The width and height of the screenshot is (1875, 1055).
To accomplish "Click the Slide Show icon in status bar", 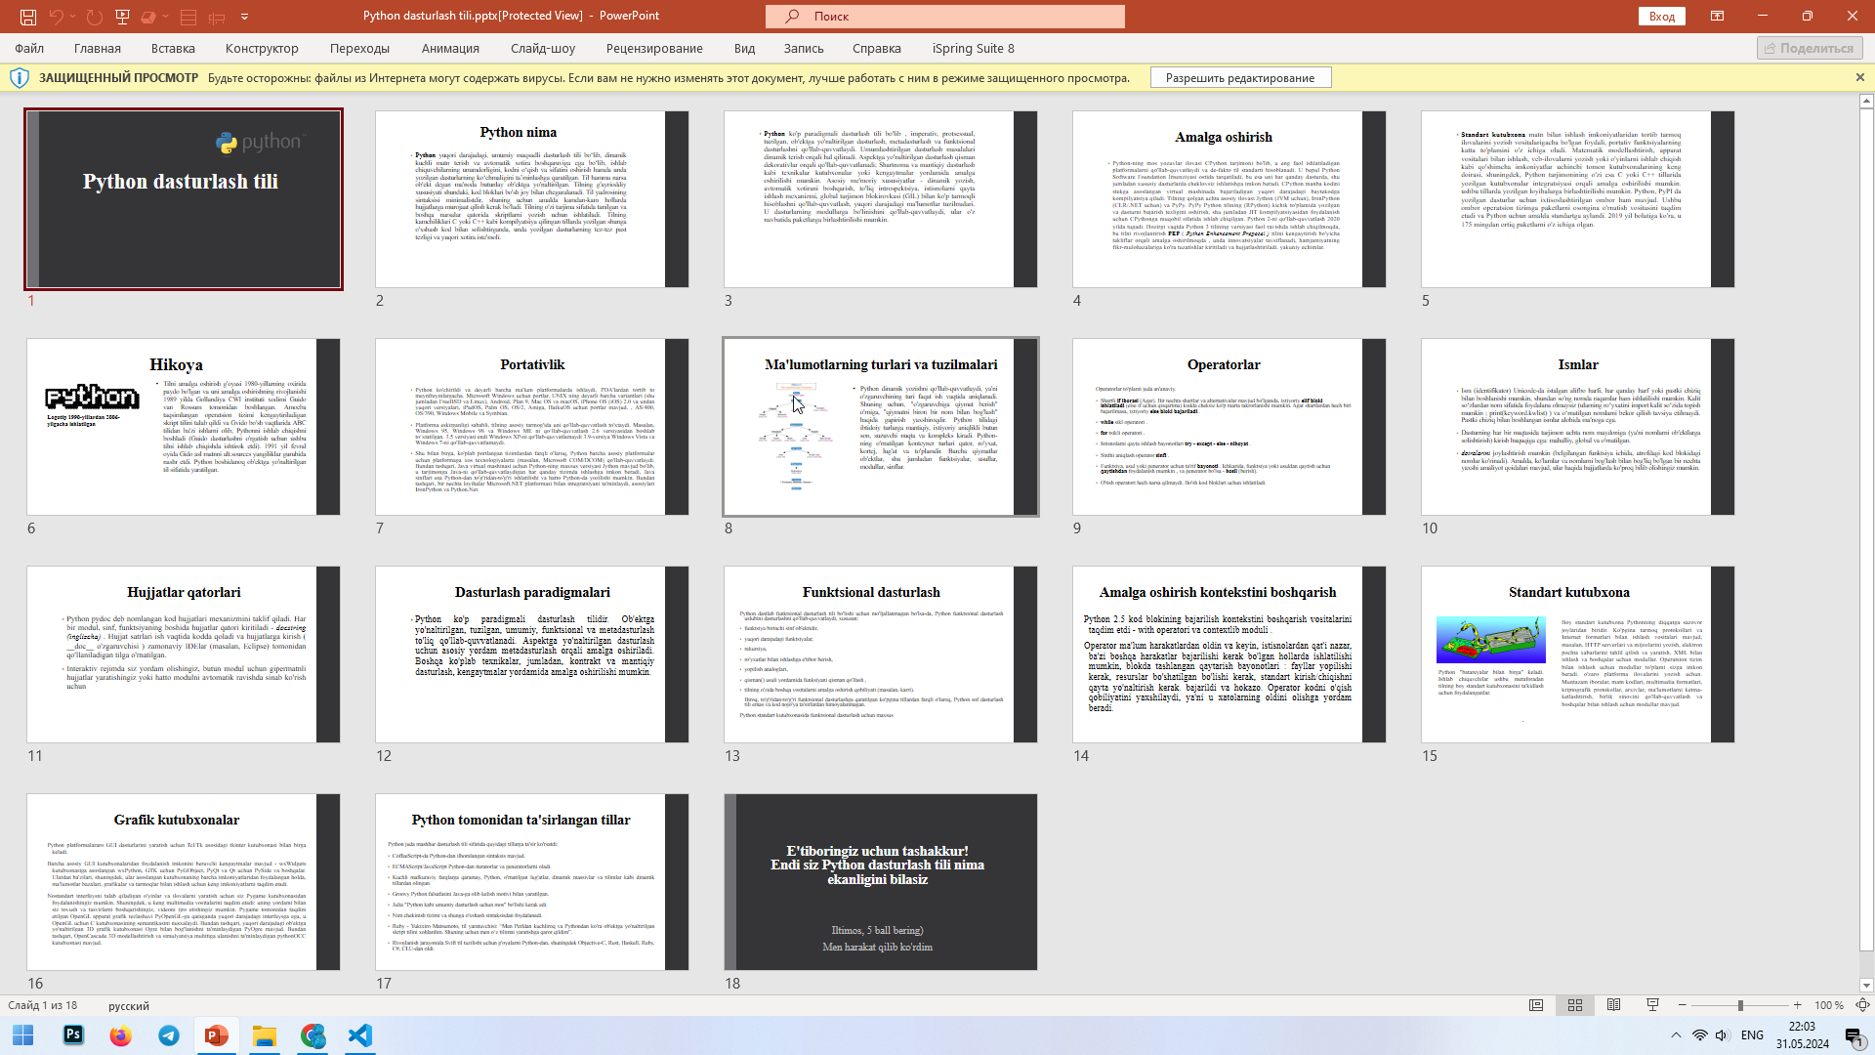I will pyautogui.click(x=1653, y=1005).
